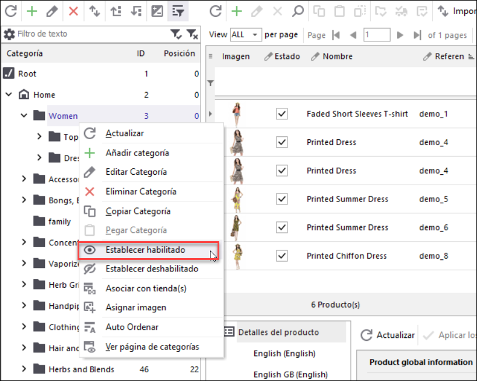This screenshot has width=477, height=381.
Task: Clear the category text filter funnel-X icon
Action: click(x=192, y=34)
